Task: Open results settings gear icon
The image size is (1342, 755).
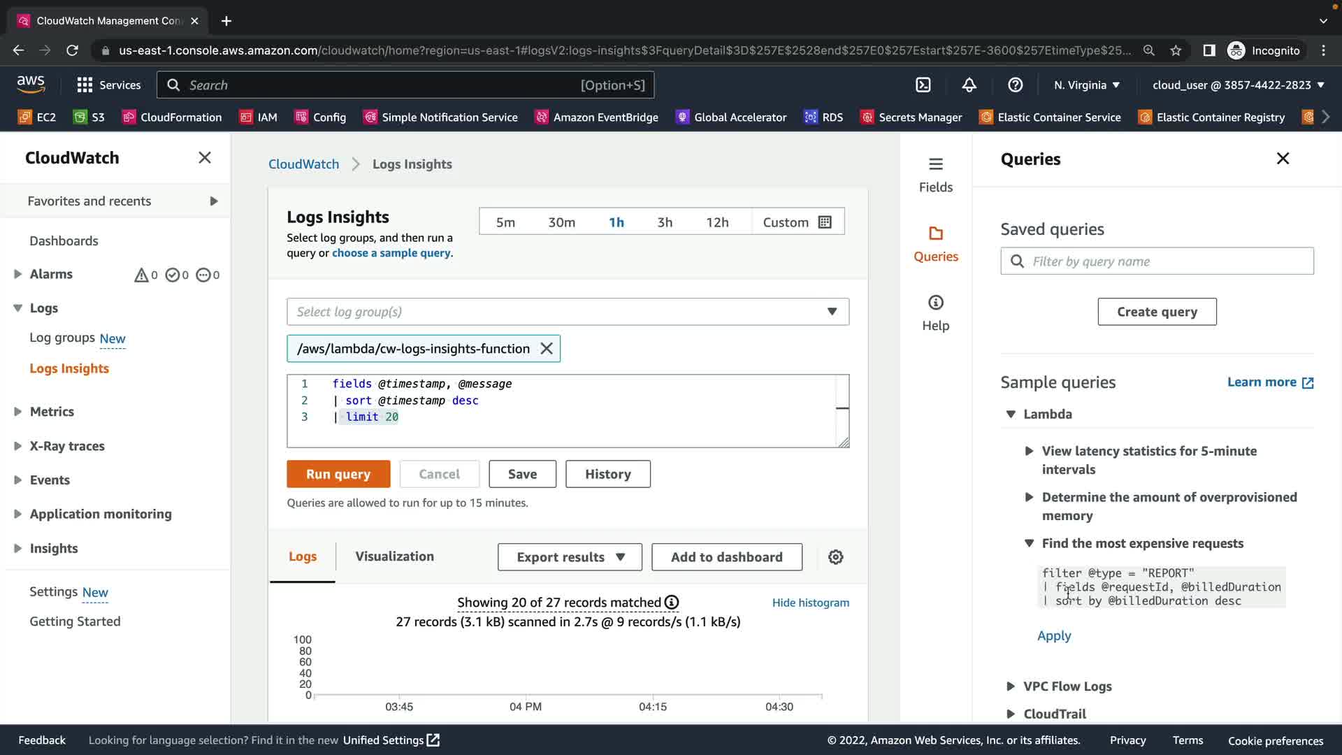Action: click(835, 557)
